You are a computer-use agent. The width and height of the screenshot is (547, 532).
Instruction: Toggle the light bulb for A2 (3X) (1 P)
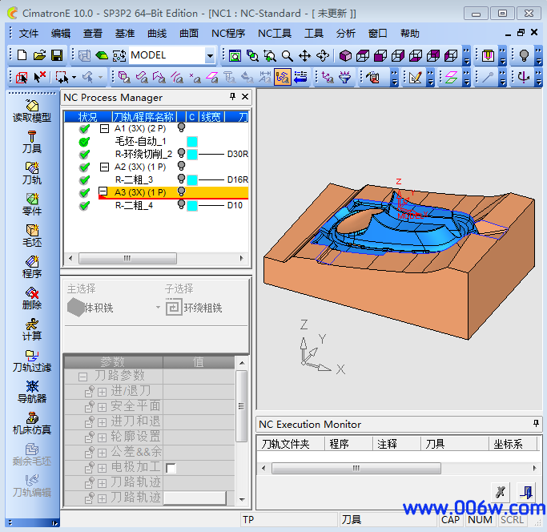point(181,166)
